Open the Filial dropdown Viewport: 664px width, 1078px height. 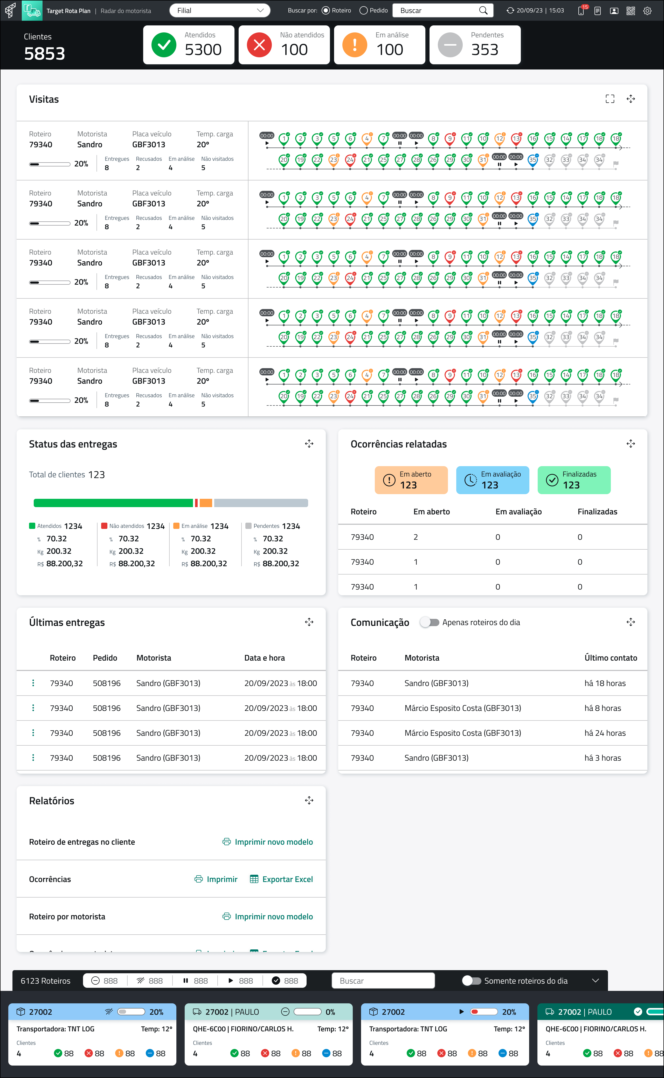(220, 11)
